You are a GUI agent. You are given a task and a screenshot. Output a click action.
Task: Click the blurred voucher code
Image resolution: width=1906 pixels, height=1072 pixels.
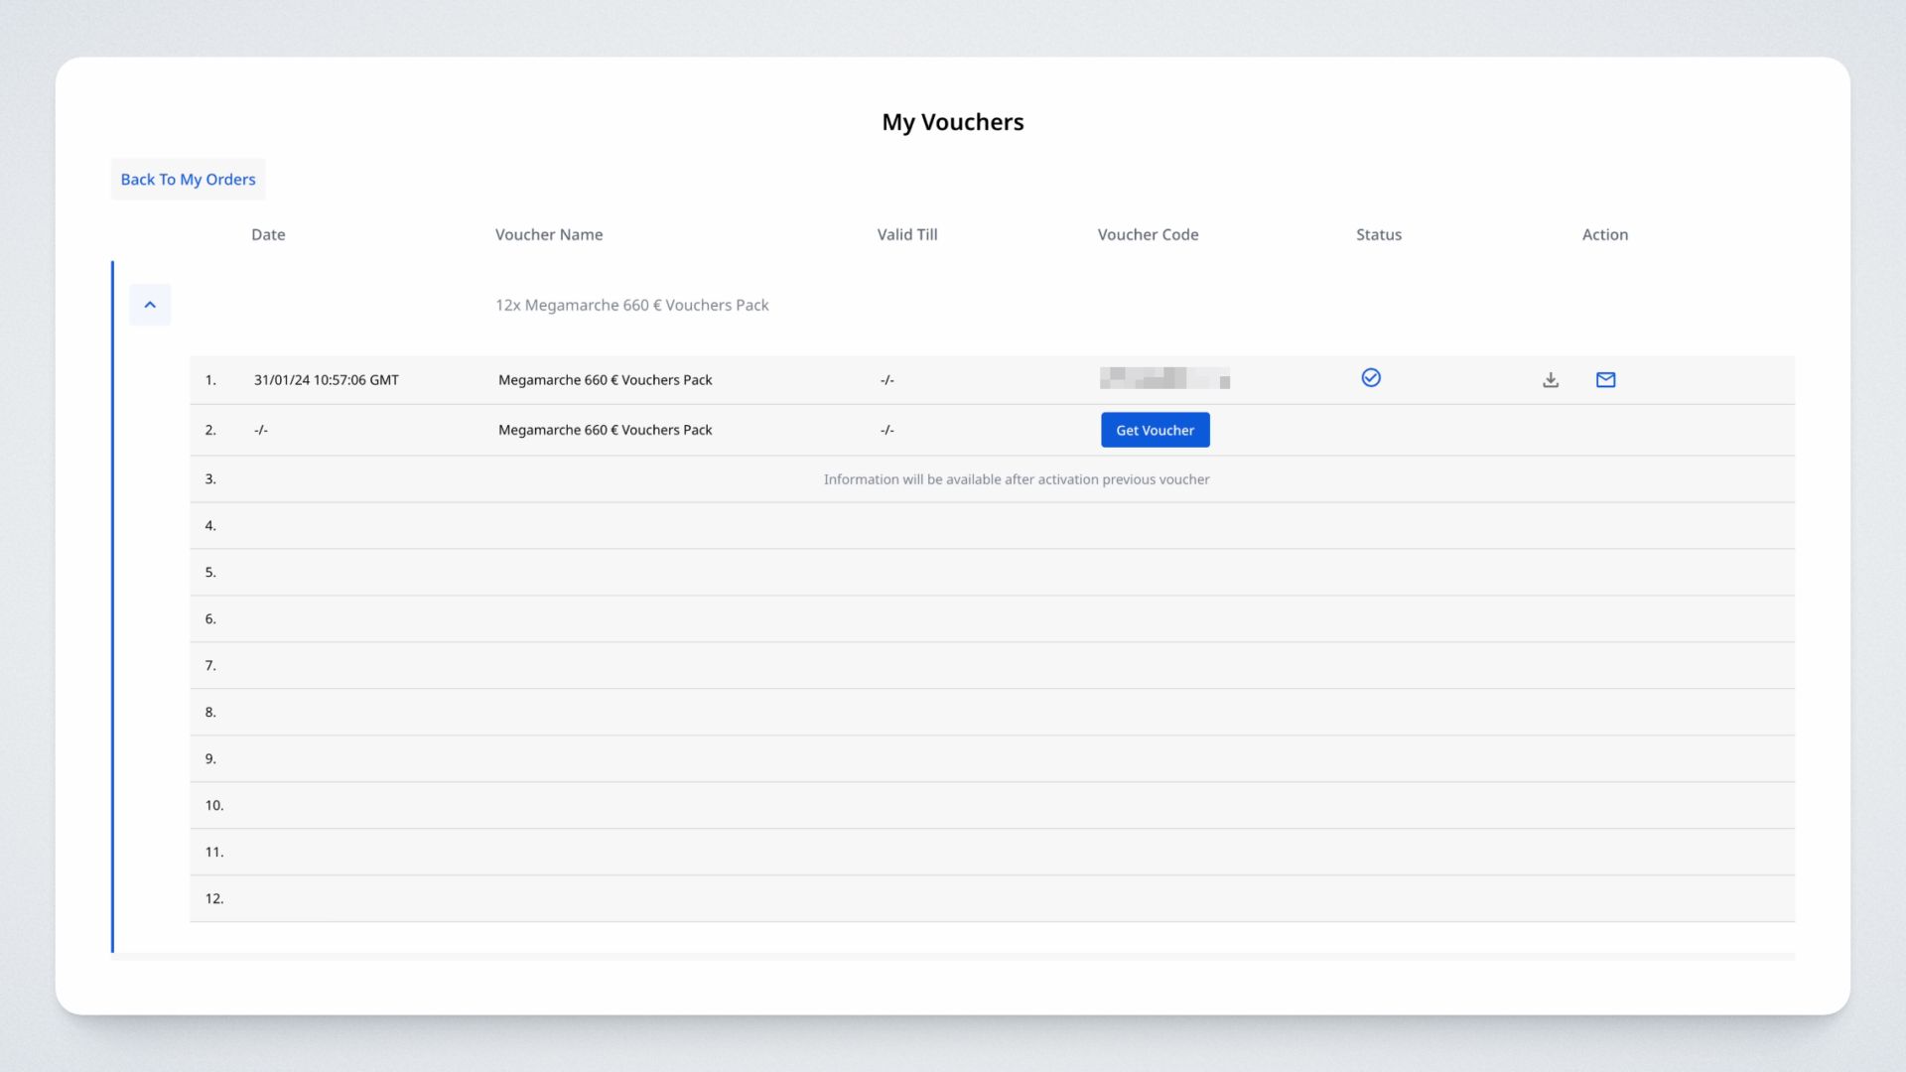[x=1164, y=378]
